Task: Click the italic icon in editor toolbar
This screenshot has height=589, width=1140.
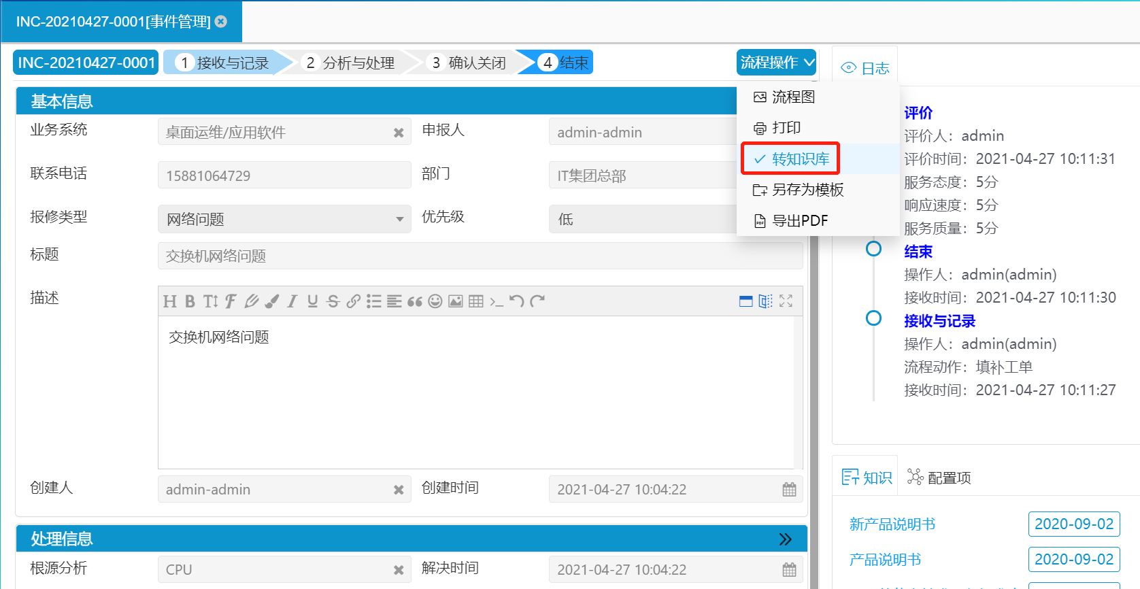Action: click(x=292, y=301)
